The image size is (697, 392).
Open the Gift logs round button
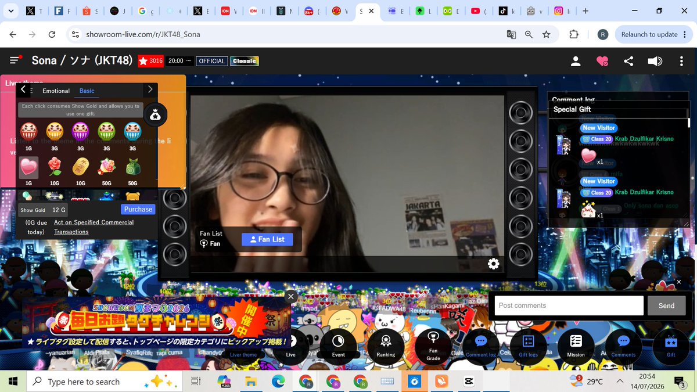click(529, 347)
